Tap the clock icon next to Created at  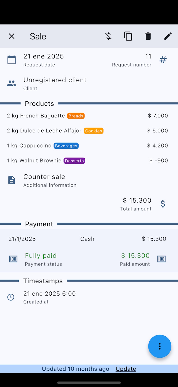(x=11, y=297)
